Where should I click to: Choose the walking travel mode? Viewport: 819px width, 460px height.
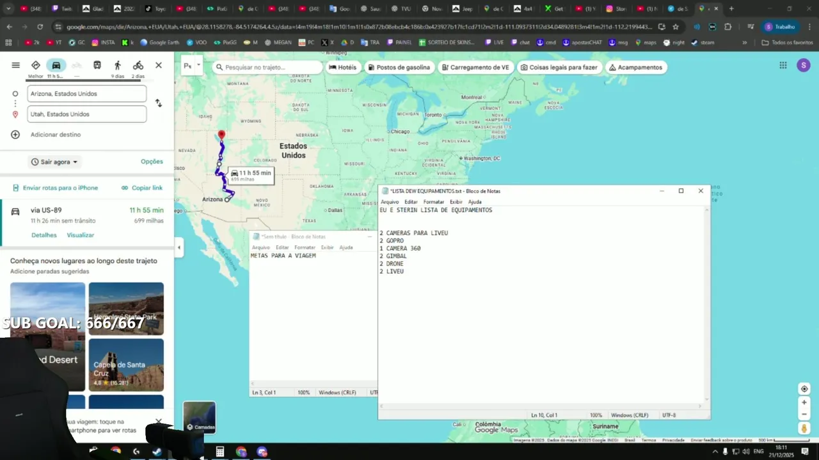118,65
